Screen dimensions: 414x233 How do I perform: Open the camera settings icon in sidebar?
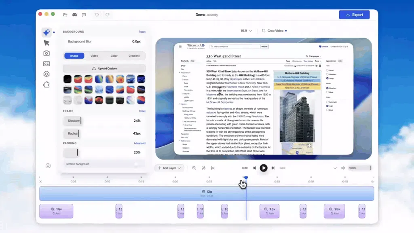(46, 53)
